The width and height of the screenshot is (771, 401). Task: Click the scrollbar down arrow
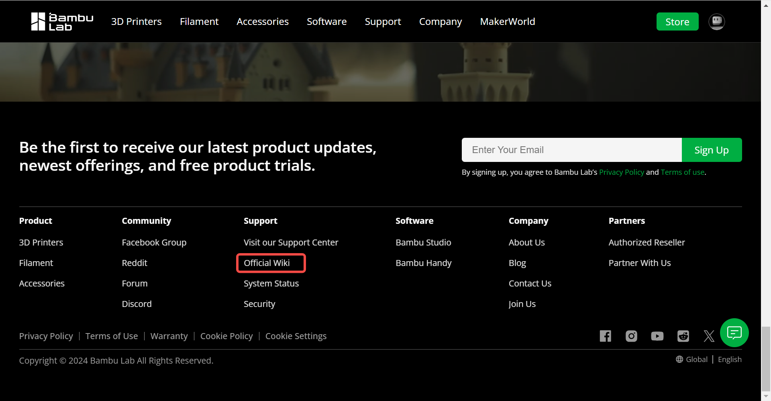point(766,397)
